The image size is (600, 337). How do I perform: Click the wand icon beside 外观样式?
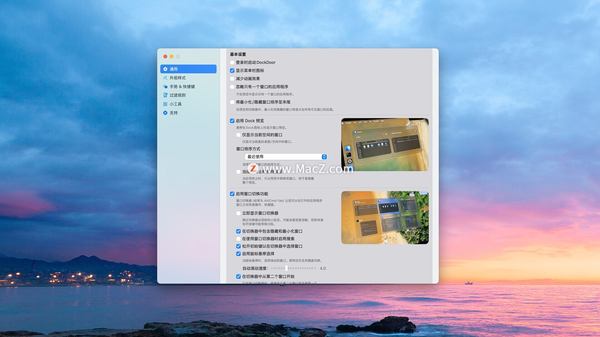[165, 78]
